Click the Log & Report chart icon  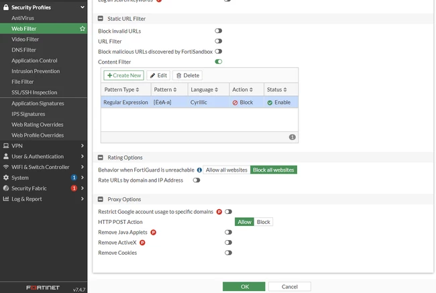coord(6,198)
